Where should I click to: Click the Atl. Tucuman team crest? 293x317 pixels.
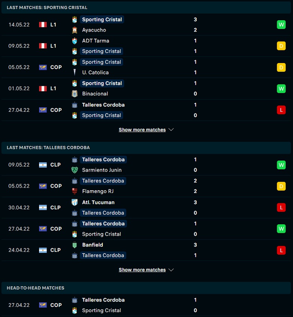(74, 202)
